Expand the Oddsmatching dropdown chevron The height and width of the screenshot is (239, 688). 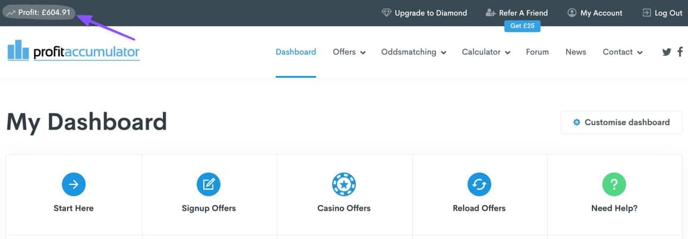click(x=444, y=53)
